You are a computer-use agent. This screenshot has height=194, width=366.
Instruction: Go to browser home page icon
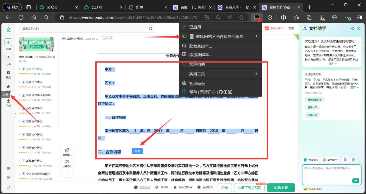click(34, 17)
